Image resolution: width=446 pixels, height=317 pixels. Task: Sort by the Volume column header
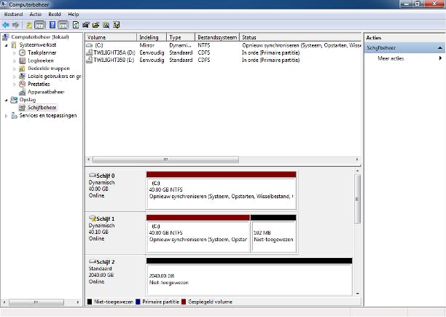[x=111, y=37]
